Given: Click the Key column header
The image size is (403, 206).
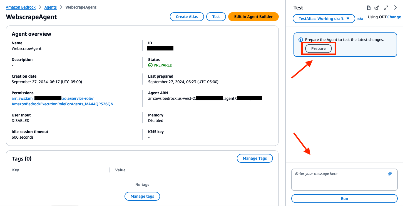Looking at the screenshot, I should coord(16,170).
